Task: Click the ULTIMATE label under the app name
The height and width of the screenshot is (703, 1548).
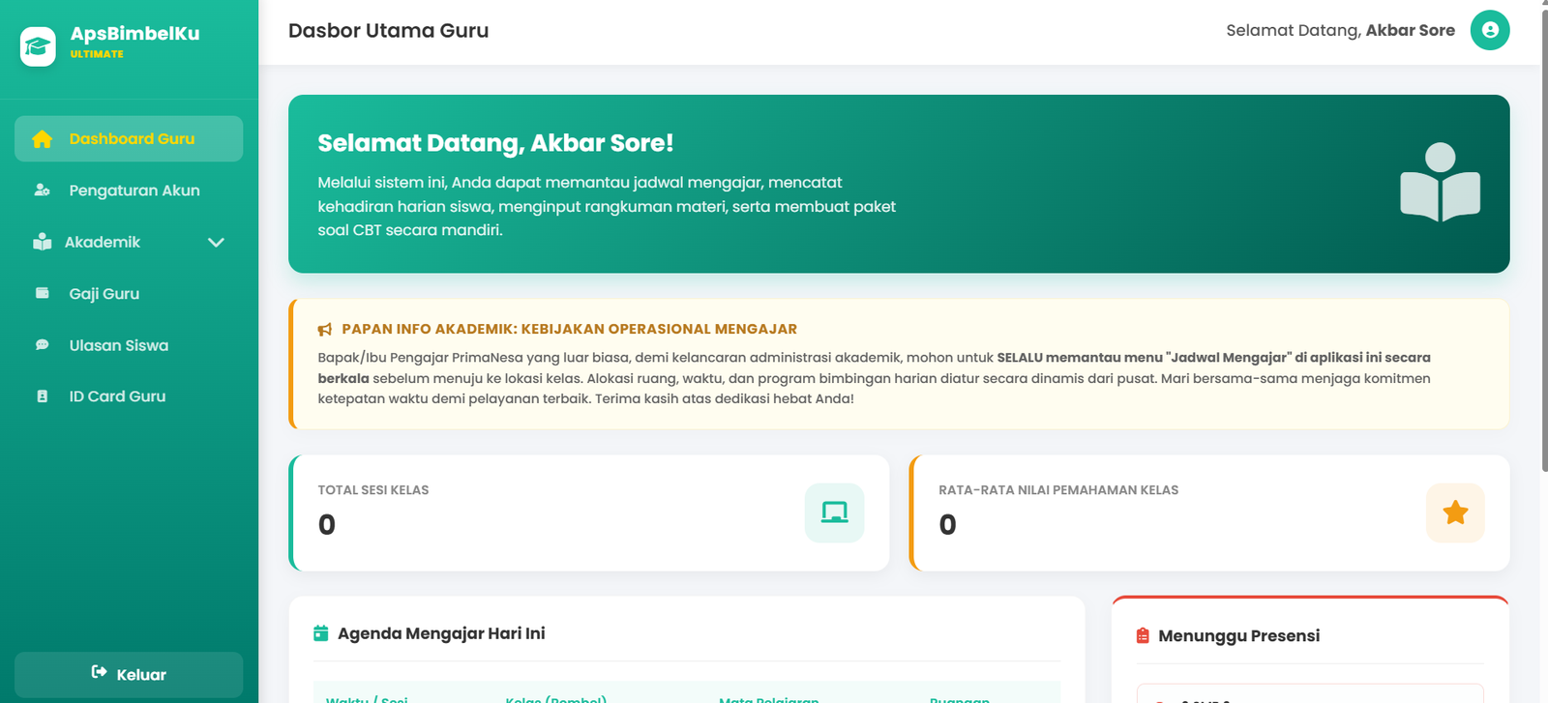Action: (x=97, y=54)
